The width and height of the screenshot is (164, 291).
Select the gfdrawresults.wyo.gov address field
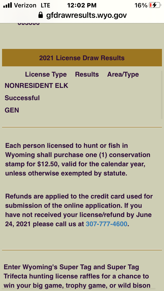pyautogui.click(x=86, y=15)
